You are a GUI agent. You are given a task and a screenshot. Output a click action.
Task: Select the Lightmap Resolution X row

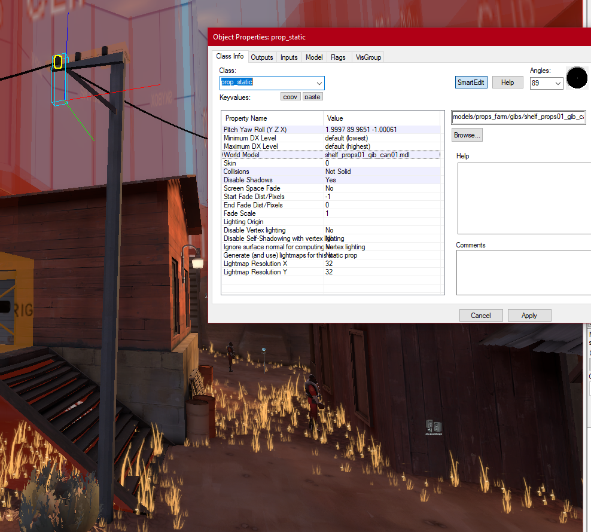(331, 264)
